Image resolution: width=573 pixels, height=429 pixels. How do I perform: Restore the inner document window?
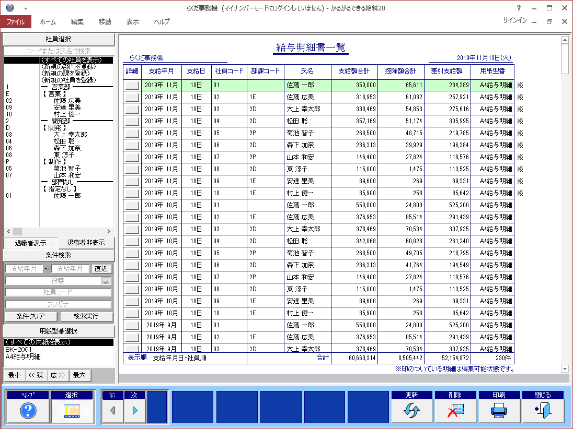click(x=549, y=21)
